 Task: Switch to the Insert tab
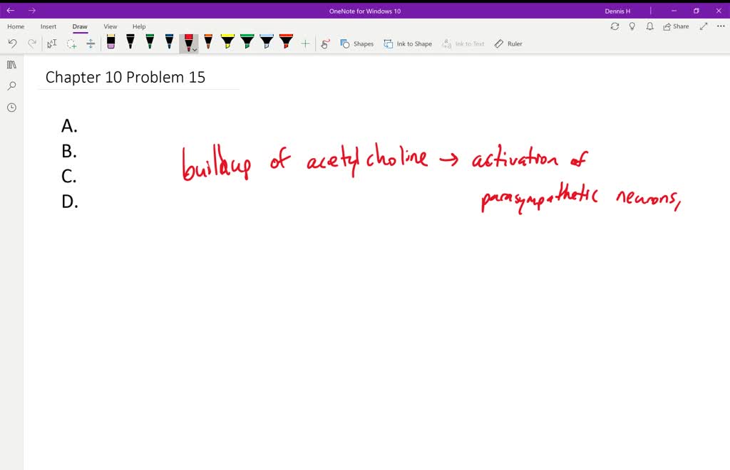click(x=48, y=26)
